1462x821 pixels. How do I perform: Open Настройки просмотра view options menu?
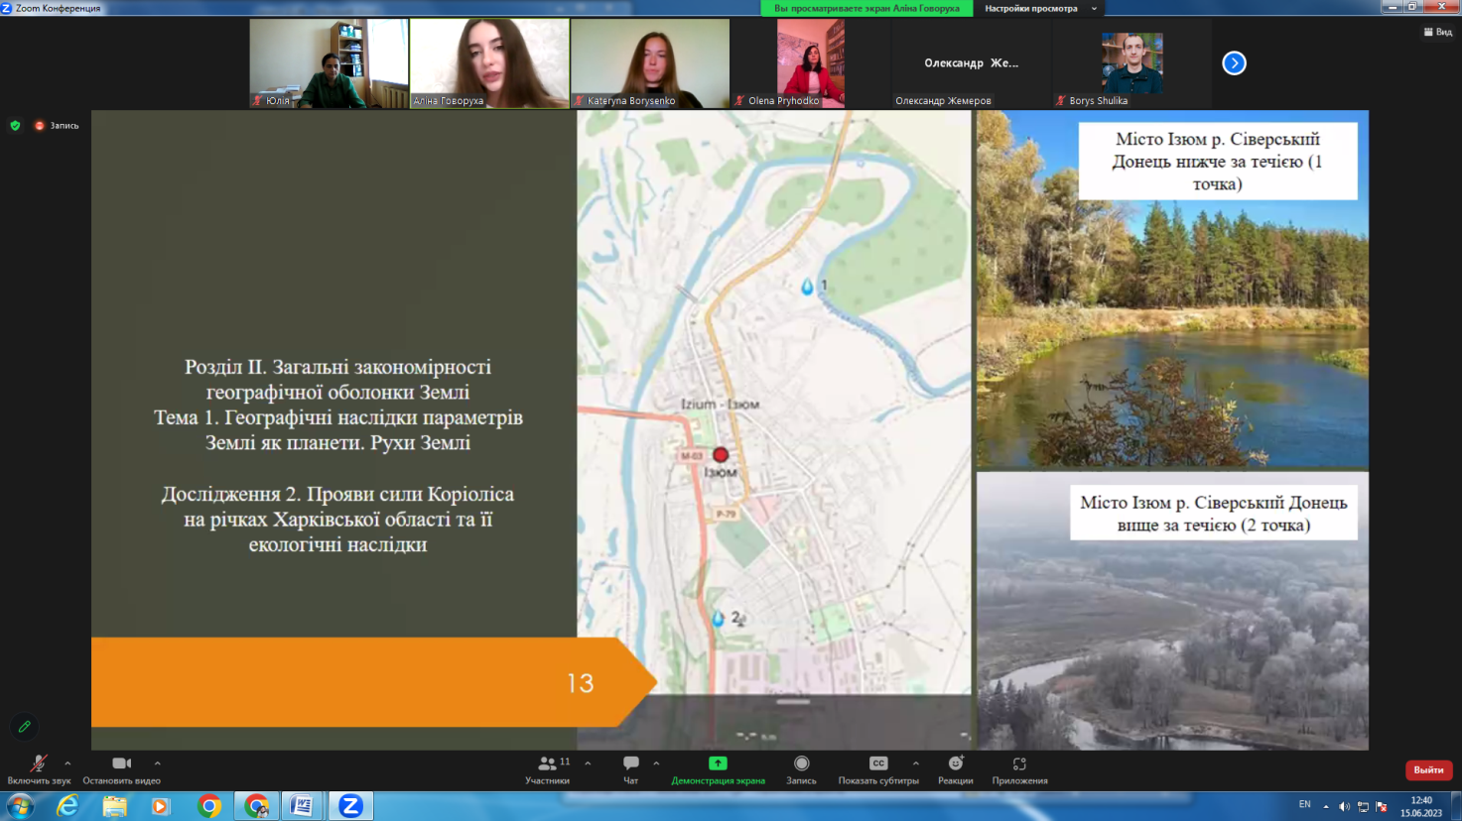click(x=1038, y=8)
